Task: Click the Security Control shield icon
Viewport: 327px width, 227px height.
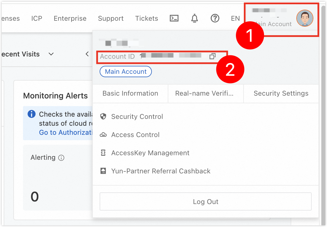Action: [103, 116]
